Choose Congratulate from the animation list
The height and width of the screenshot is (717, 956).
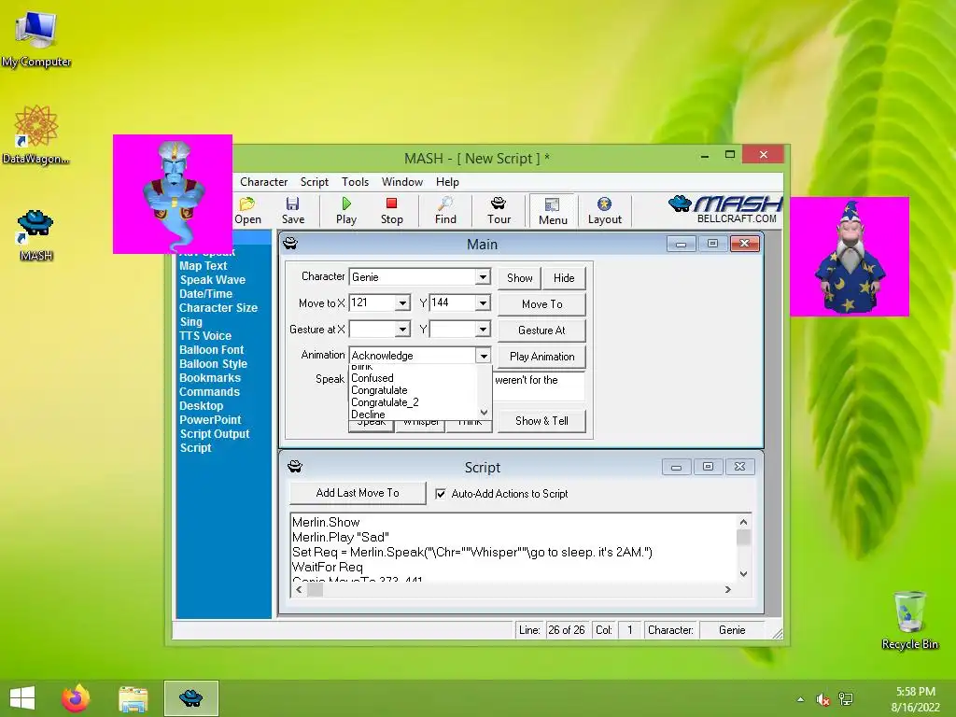coord(379,390)
